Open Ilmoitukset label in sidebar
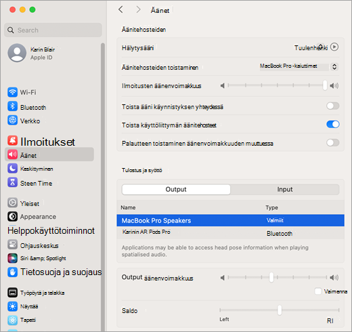The image size is (352, 332). (x=47, y=142)
